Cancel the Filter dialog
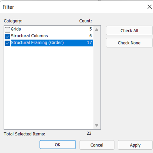153x153 pixels. pyautogui.click(x=97, y=145)
